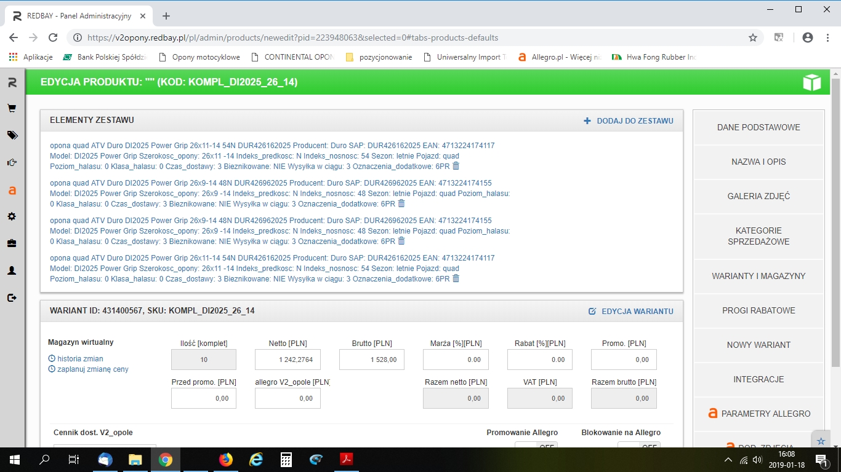Delete the first set element with trash icon
The image size is (841, 472).
click(x=456, y=166)
